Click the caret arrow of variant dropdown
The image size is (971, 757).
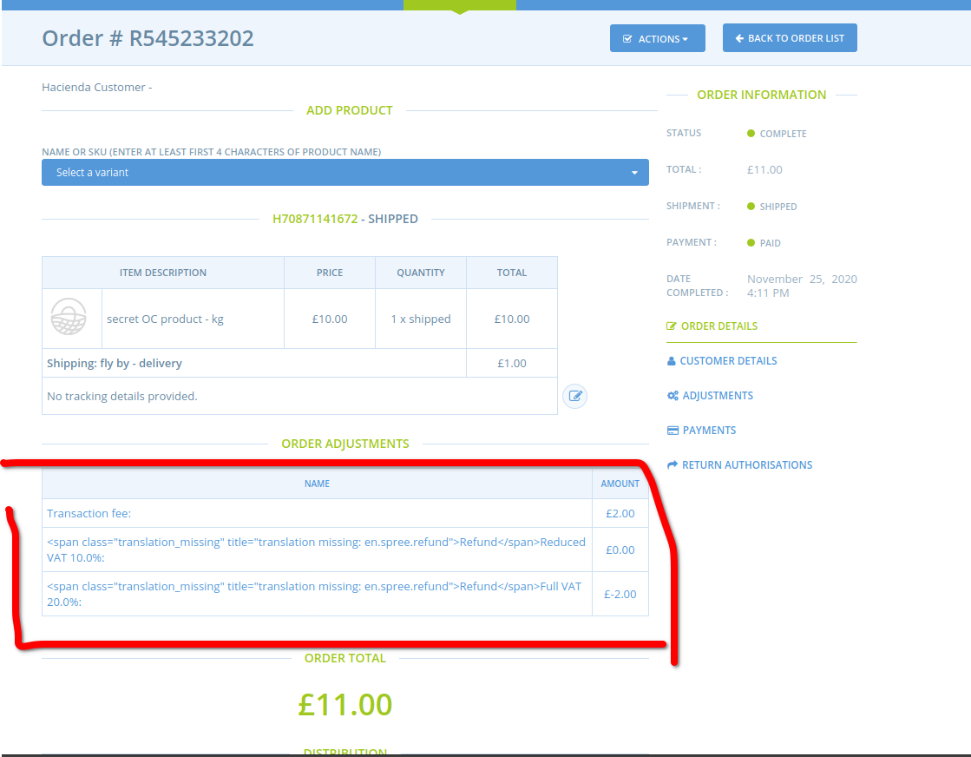(x=634, y=173)
